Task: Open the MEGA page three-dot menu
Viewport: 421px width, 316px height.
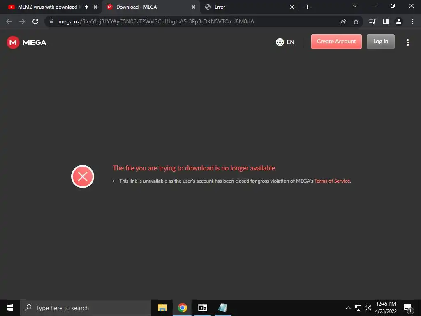Action: [x=407, y=42]
